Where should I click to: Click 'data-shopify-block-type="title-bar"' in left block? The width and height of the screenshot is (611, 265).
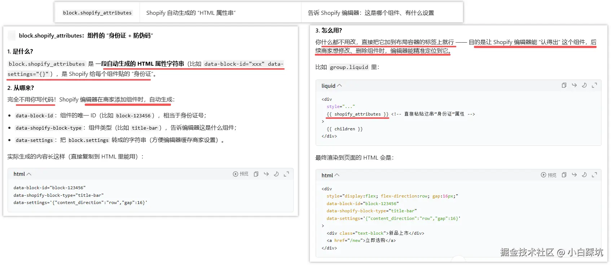[x=58, y=195]
